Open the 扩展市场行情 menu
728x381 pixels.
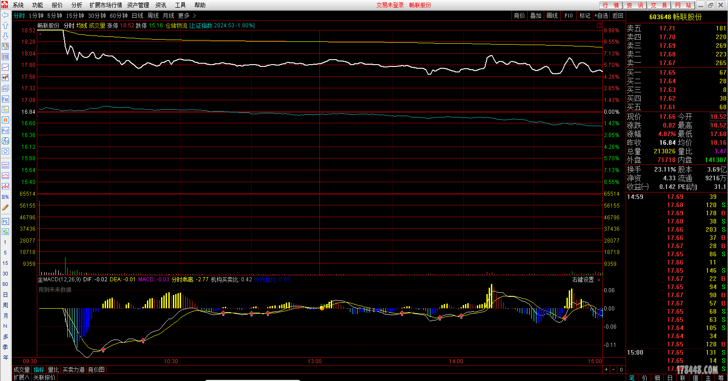pos(106,5)
